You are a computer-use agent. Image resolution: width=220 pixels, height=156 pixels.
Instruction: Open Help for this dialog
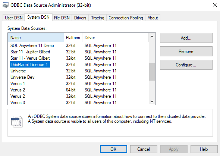[204, 149]
